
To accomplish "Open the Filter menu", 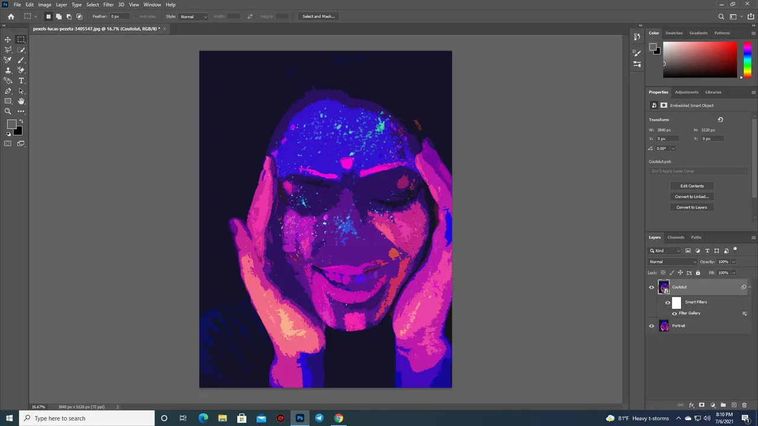I will tap(108, 5).
